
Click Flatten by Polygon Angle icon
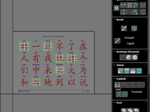123,85
